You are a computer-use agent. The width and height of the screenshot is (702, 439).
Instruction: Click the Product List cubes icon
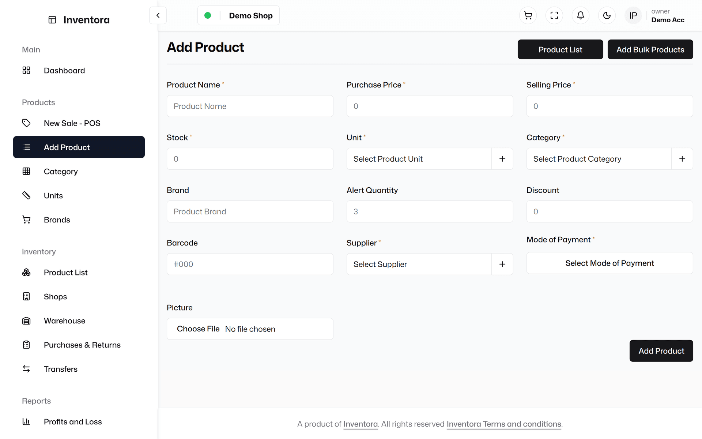(26, 272)
